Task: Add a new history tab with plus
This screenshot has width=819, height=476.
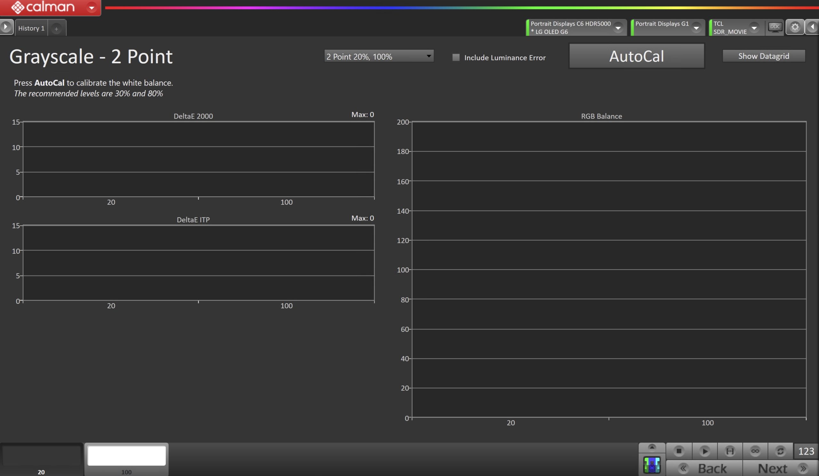Action: click(x=57, y=28)
